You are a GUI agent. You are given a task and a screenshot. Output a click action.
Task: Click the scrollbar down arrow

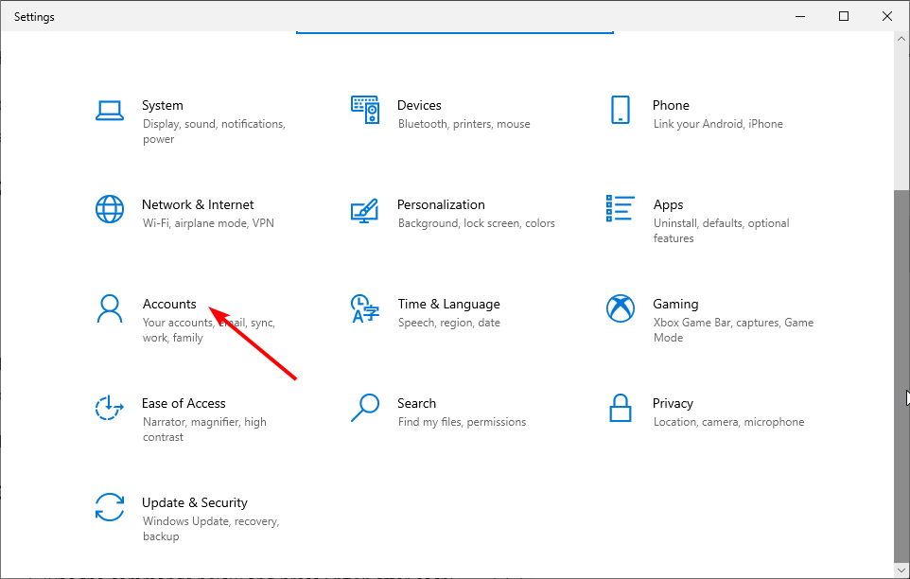tap(901, 570)
